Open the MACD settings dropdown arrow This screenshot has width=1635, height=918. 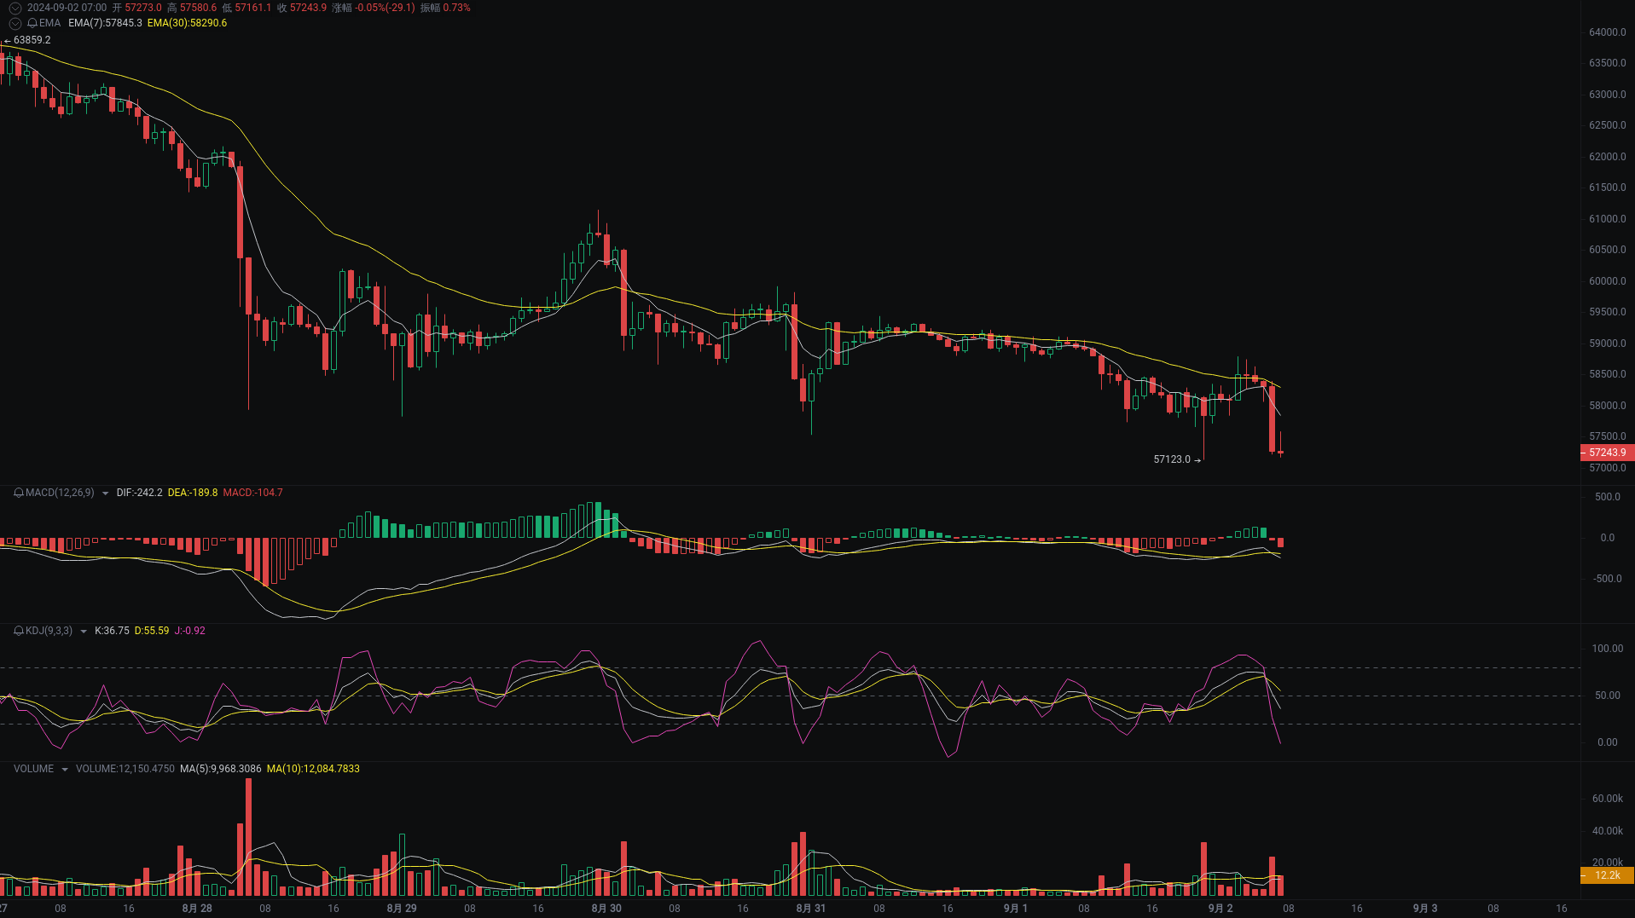tap(105, 493)
